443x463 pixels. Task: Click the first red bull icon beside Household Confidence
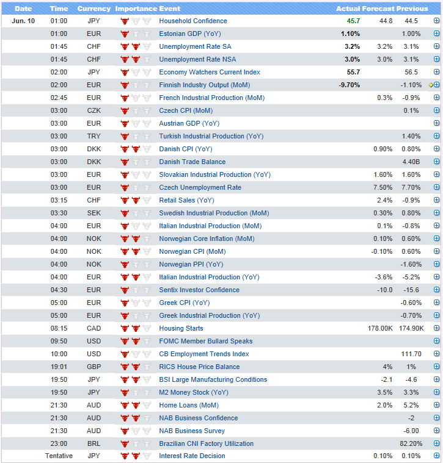click(x=125, y=21)
